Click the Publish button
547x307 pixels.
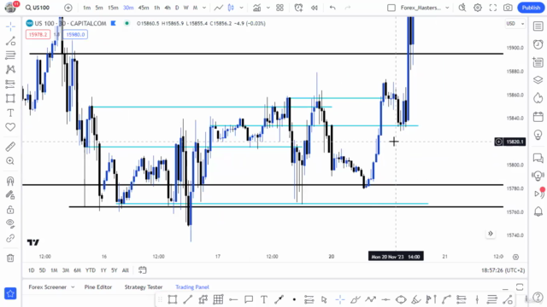(531, 8)
